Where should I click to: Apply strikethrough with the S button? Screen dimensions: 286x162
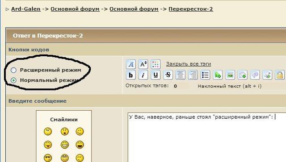pyautogui.click(x=168, y=75)
